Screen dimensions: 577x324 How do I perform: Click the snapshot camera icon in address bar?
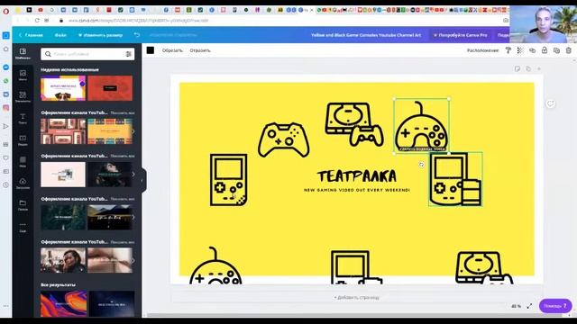point(506,20)
